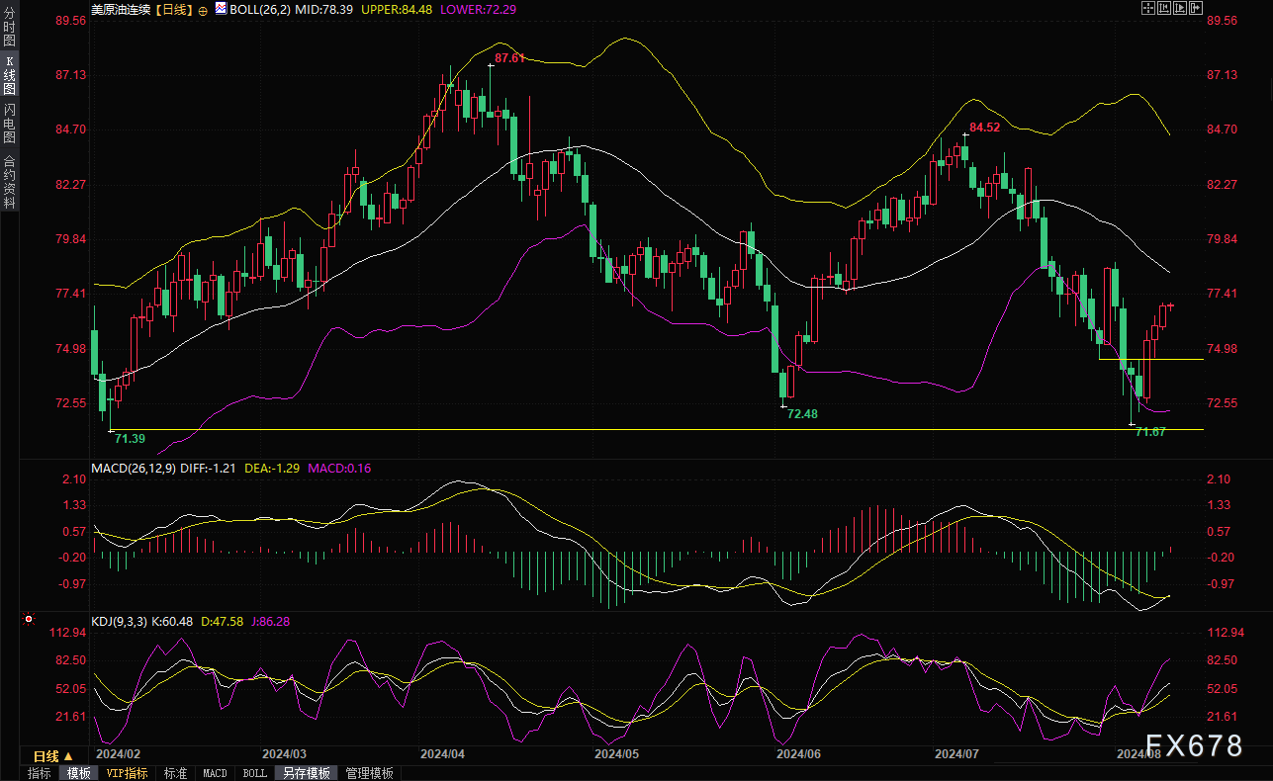Click the 另存模板 button
The image size is (1273, 781).
(x=305, y=773)
